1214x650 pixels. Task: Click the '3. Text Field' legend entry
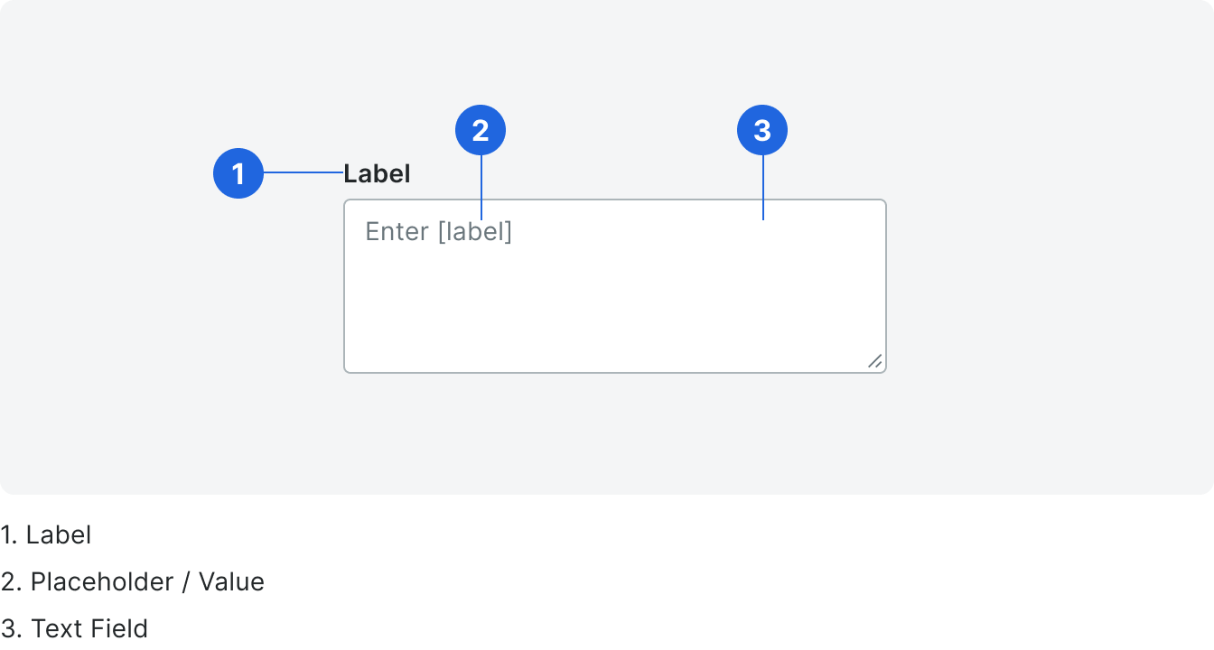tap(74, 627)
